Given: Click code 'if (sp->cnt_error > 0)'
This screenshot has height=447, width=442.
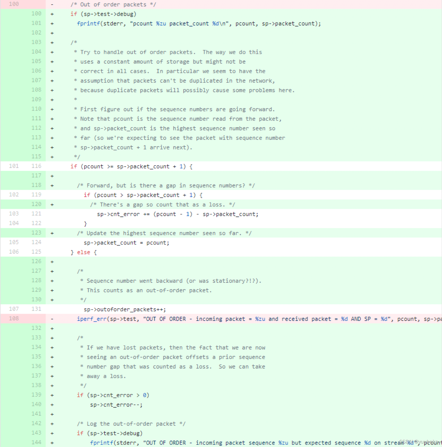Looking at the screenshot, I should click(113, 395).
